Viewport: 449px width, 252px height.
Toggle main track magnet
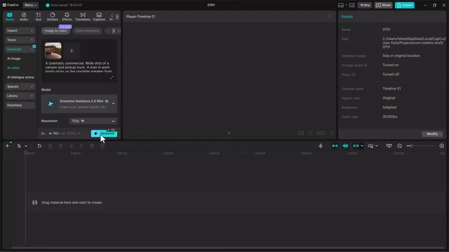335,146
